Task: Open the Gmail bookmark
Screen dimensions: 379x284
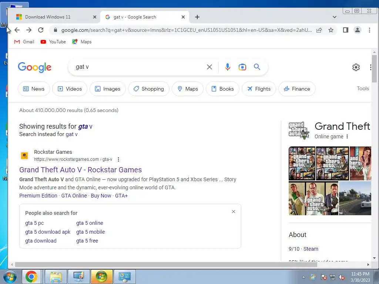Action: point(24,42)
